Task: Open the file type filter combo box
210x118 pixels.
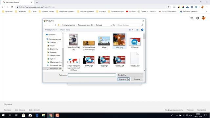Action: [x=130, y=75]
